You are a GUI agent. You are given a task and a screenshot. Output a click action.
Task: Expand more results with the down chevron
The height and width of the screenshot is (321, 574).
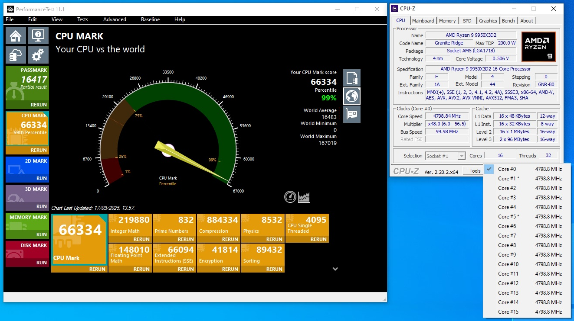[x=335, y=269]
